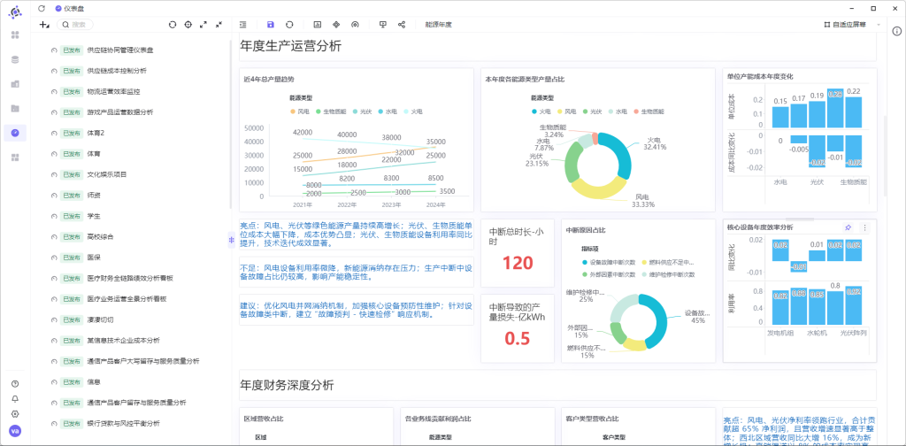Click the dashboard canvas vertical scrollbar

tap(885, 156)
